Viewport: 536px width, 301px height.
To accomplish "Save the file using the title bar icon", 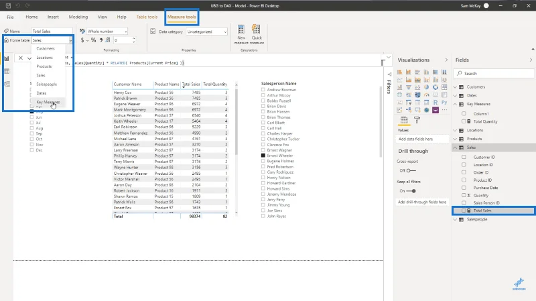I will coord(8,5).
